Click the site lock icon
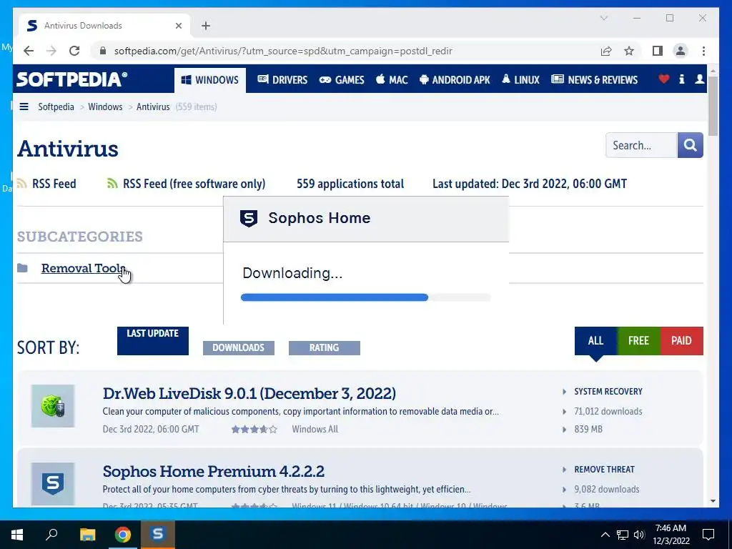The image size is (732, 549). coord(103,51)
